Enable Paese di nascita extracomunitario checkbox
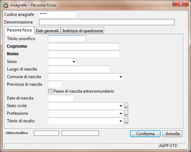191x152 pixels. 50,91
